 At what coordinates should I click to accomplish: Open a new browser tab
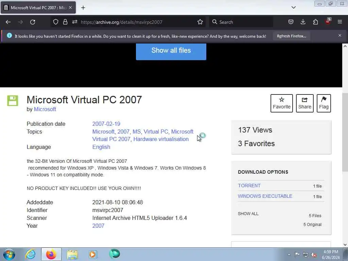pos(83,8)
